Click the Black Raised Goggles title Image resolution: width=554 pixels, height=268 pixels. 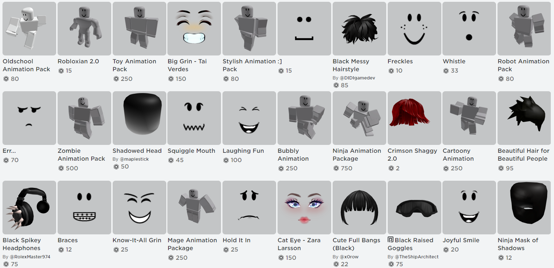click(x=414, y=244)
